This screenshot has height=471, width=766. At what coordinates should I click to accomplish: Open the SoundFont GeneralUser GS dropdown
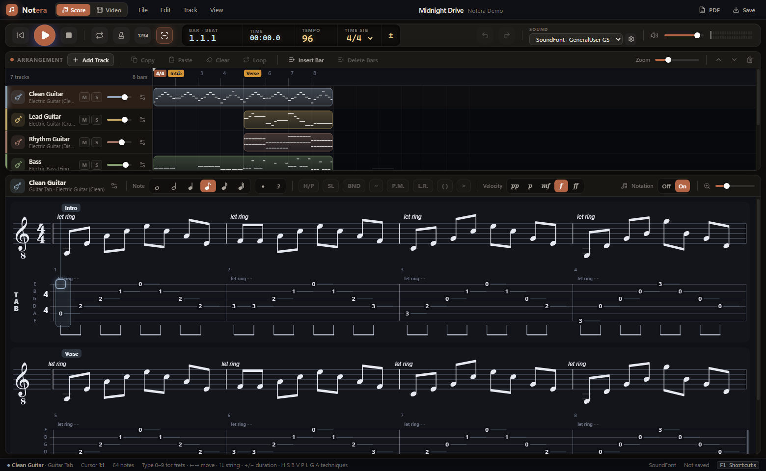click(576, 39)
